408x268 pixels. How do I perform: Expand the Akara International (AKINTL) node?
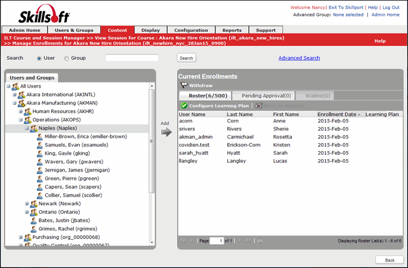tap(15, 95)
